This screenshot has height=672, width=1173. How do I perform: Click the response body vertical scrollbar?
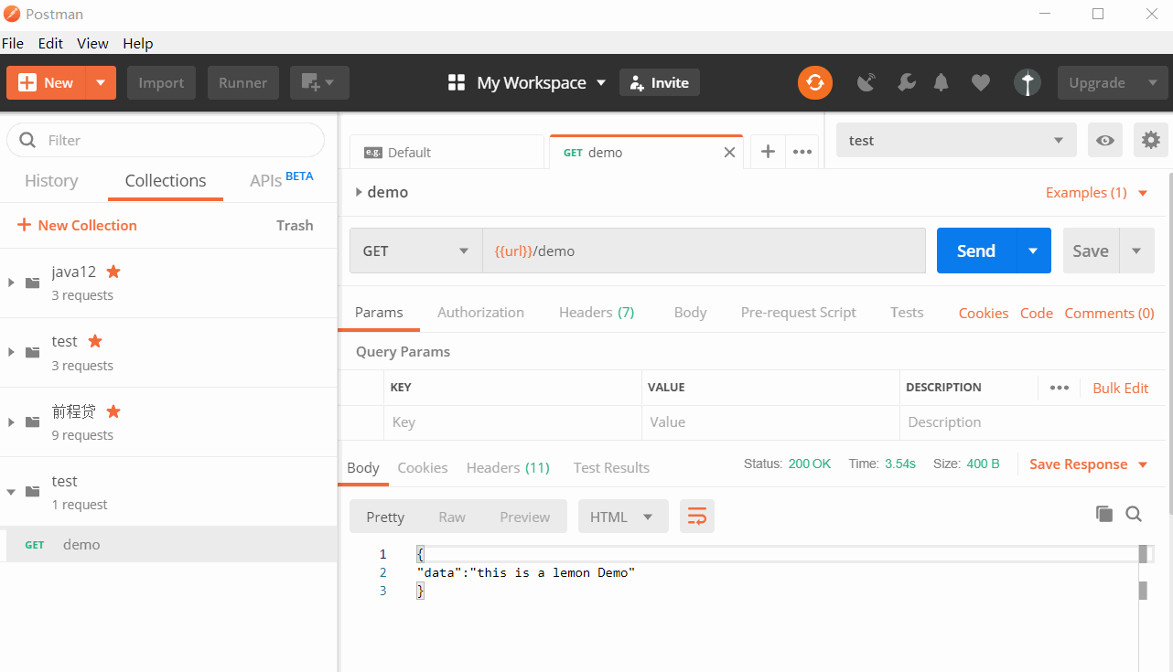pos(1143,590)
